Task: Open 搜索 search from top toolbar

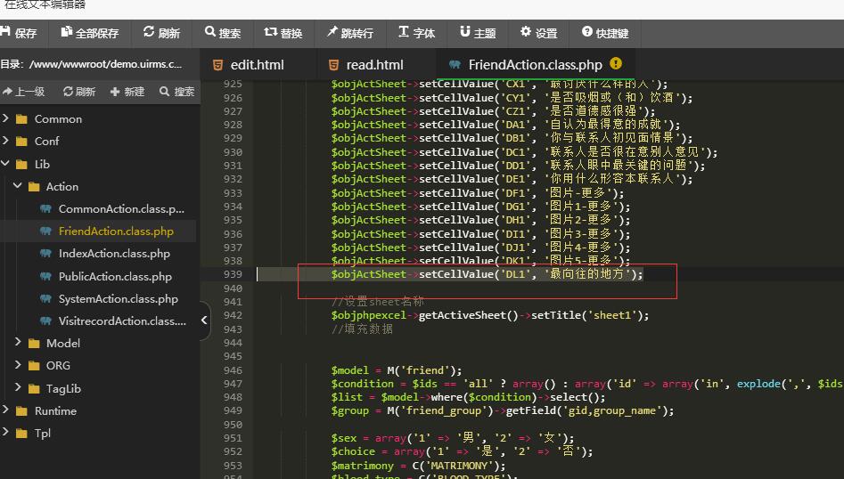Action: [x=223, y=33]
